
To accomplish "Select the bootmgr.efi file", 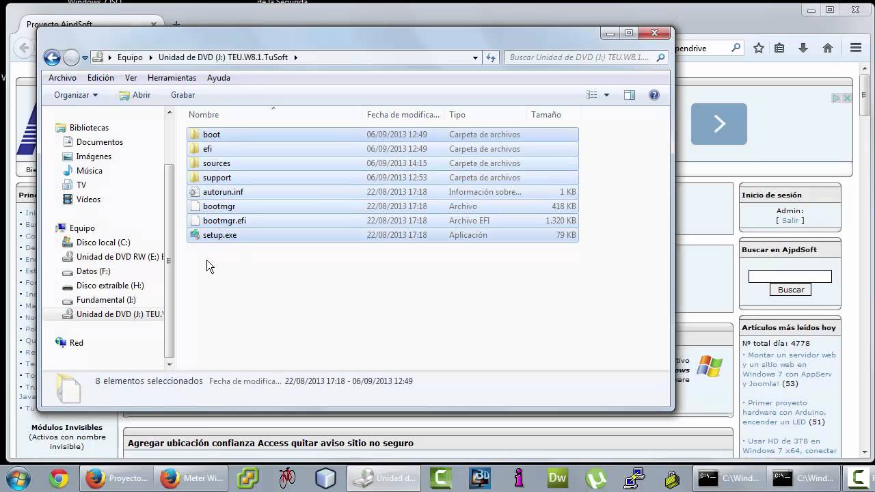I will 382,221.
